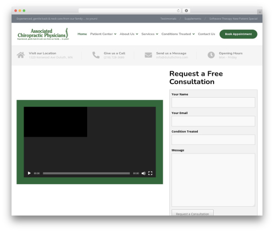Open the Conditions Treated dropdown menu
The image size is (274, 232).
[x=178, y=34]
